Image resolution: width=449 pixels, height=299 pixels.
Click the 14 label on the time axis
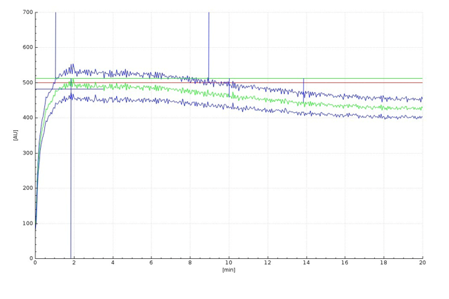coord(306,262)
